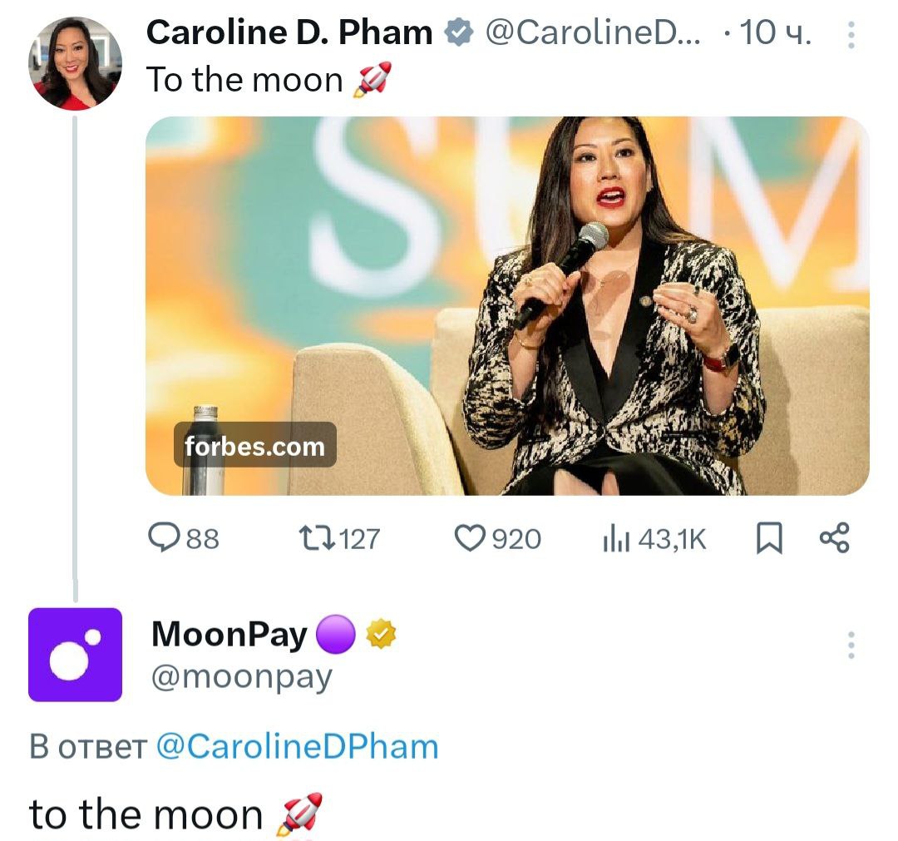Open Caroline D. Pham's profile photo
The width and height of the screenshot is (898, 841).
pos(76,63)
